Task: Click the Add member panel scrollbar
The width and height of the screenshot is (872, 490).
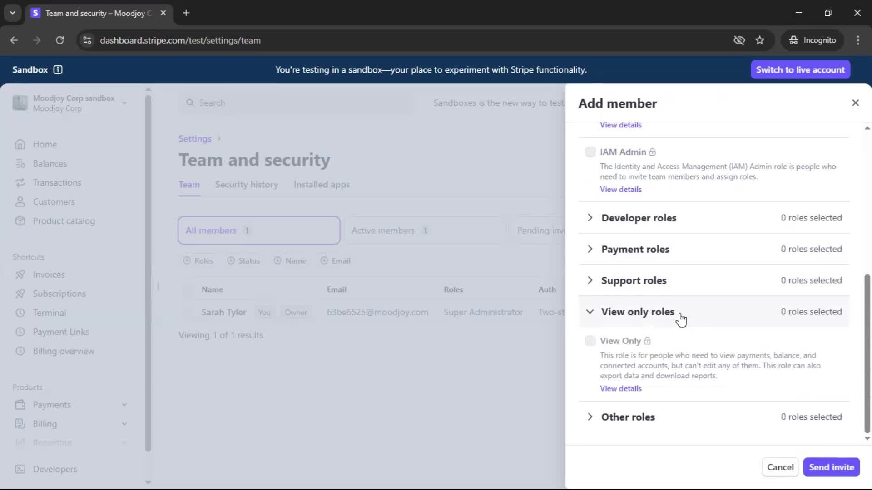Action: coord(867,354)
